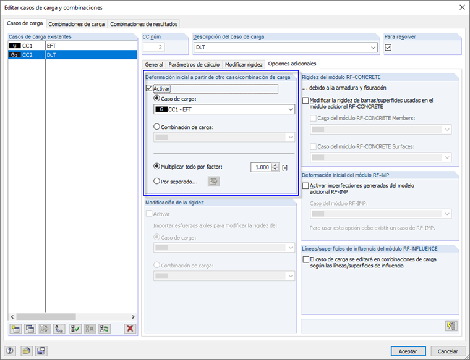Screen dimensions: 470x360
Task: Select the Combinación de carga radio under Deformación inicial
Action: coord(156,127)
